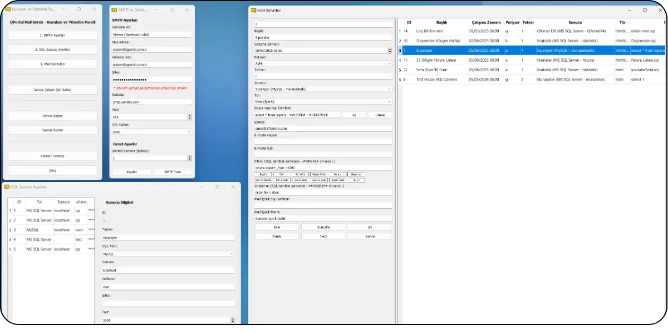Click the 'Eposta' recipient field
Image resolution: width=668 pixels, height=334 pixels.
(x=323, y=128)
